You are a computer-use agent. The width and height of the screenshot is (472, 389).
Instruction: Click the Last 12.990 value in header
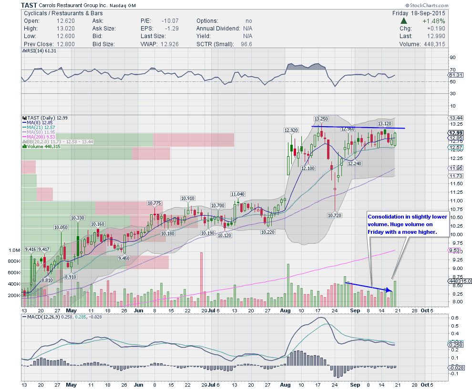pyautogui.click(x=436, y=36)
